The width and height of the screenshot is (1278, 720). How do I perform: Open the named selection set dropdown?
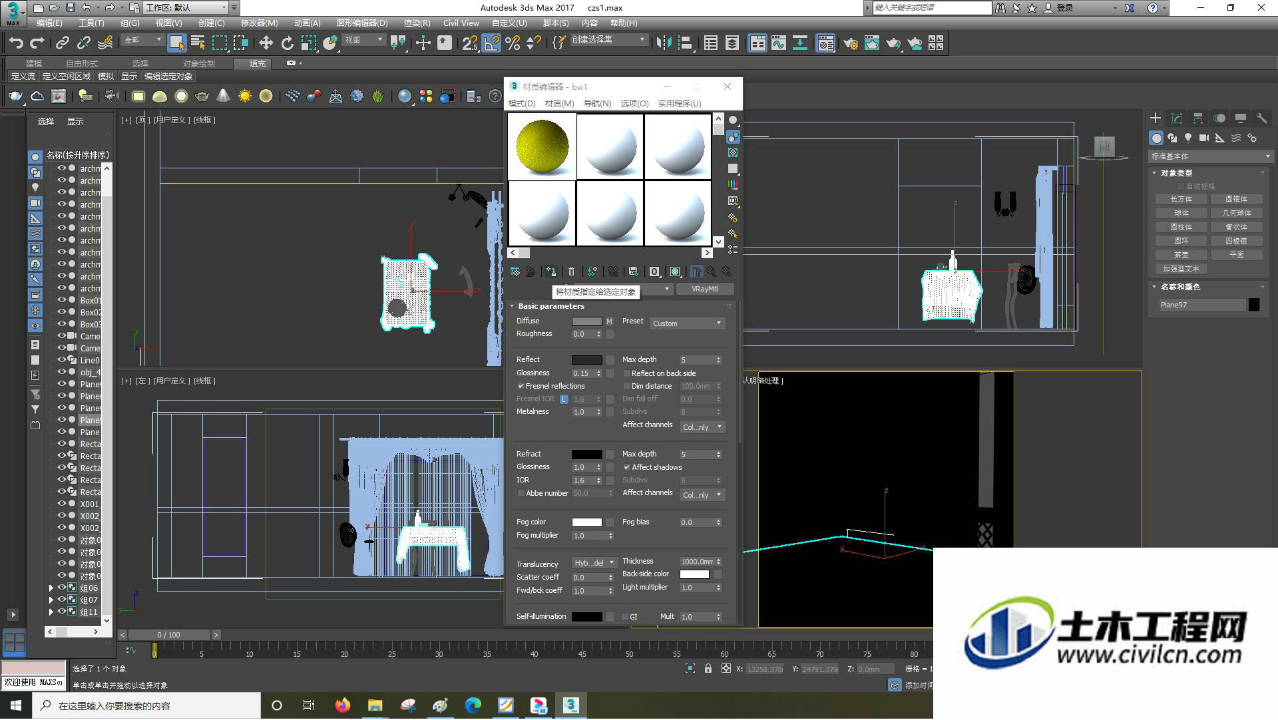pyautogui.click(x=608, y=40)
